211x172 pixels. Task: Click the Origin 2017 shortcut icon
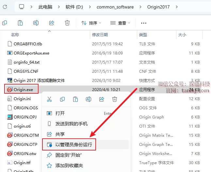[10, 80]
